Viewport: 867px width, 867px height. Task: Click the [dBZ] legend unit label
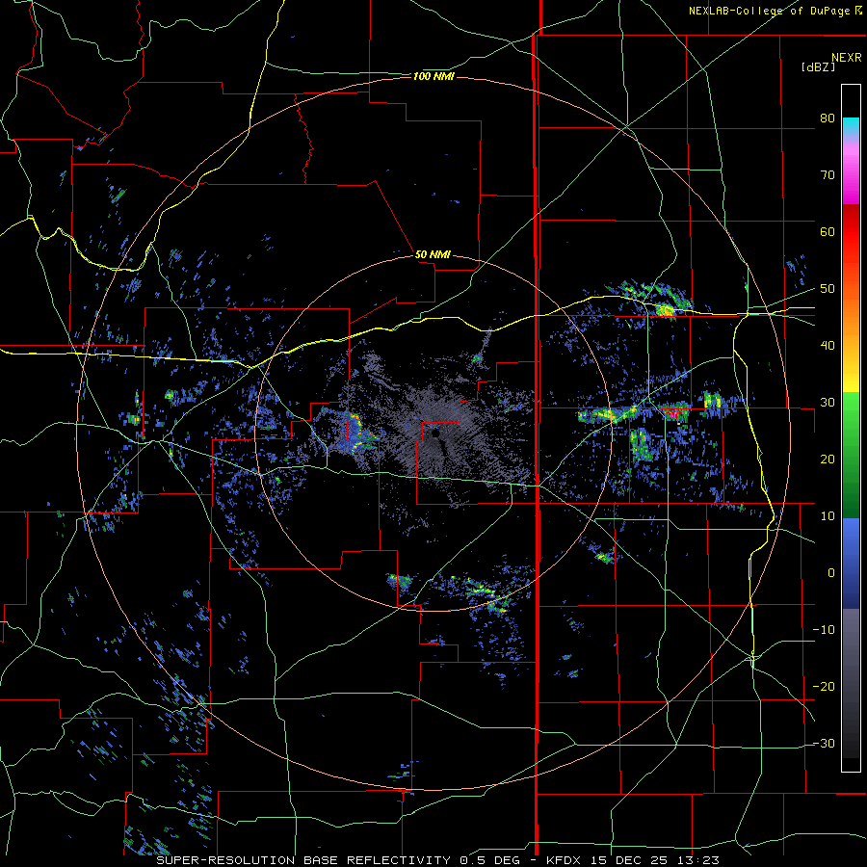[818, 67]
